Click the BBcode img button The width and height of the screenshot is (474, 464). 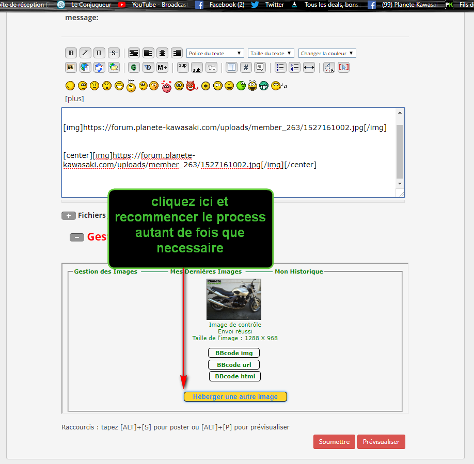coord(233,353)
